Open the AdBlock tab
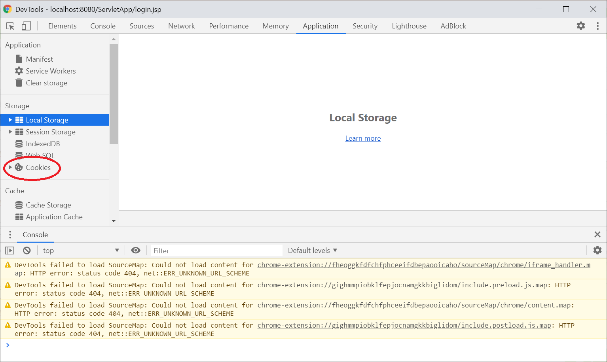Screen dimensions: 607x362 pyautogui.click(x=453, y=26)
